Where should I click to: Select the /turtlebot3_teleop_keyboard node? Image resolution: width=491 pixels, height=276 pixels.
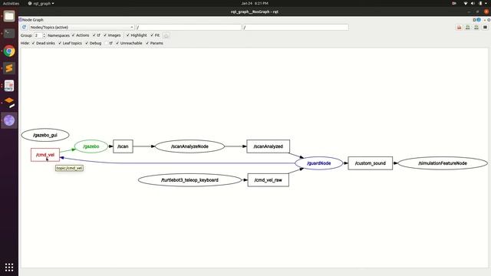coord(189,180)
